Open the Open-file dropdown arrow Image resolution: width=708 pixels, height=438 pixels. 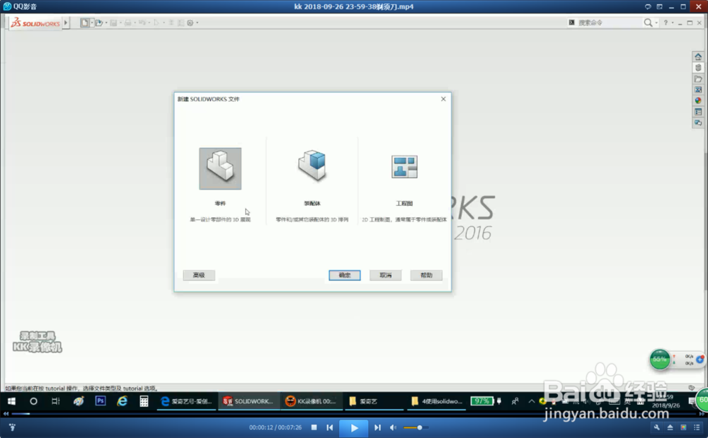pyautogui.click(x=106, y=23)
